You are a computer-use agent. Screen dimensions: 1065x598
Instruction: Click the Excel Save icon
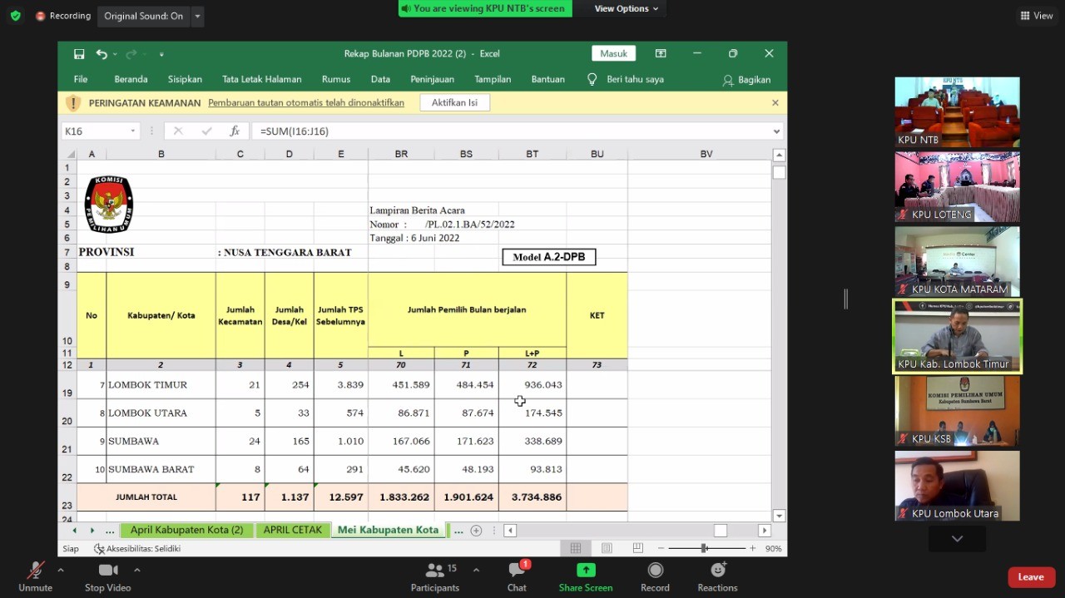click(79, 54)
